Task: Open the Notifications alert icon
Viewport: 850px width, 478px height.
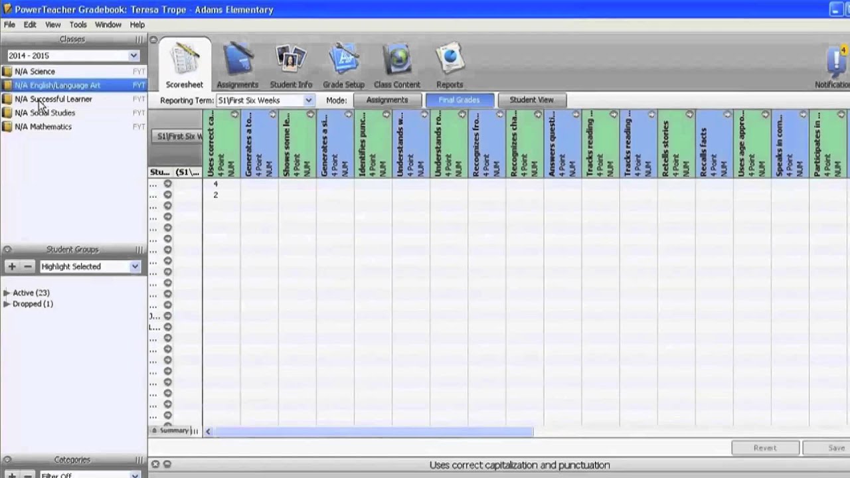Action: [837, 61]
